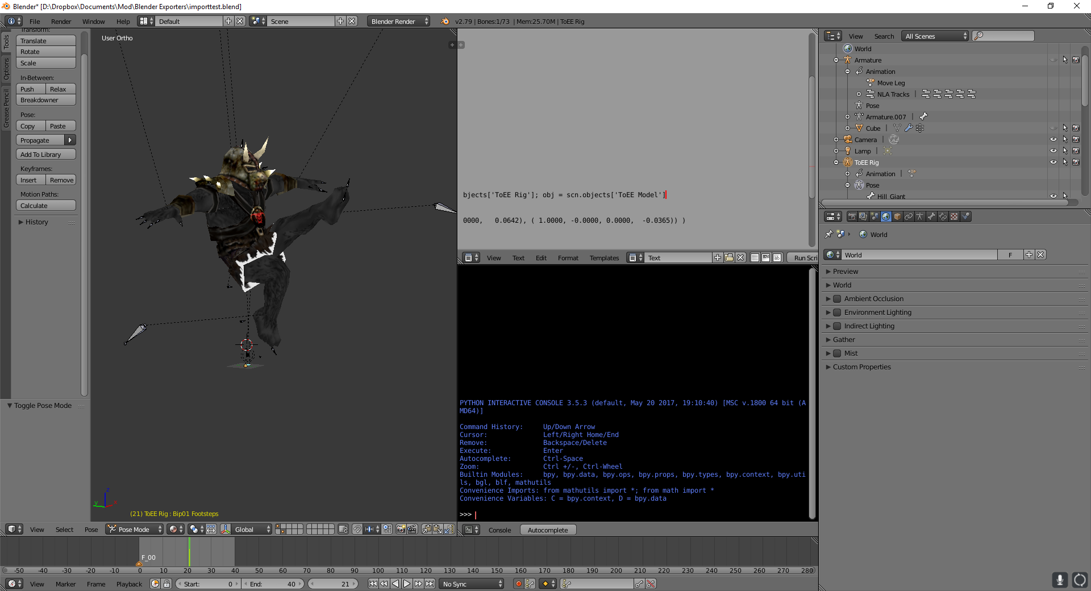Click the Insert keyframes button
The height and width of the screenshot is (591, 1091).
click(31, 180)
